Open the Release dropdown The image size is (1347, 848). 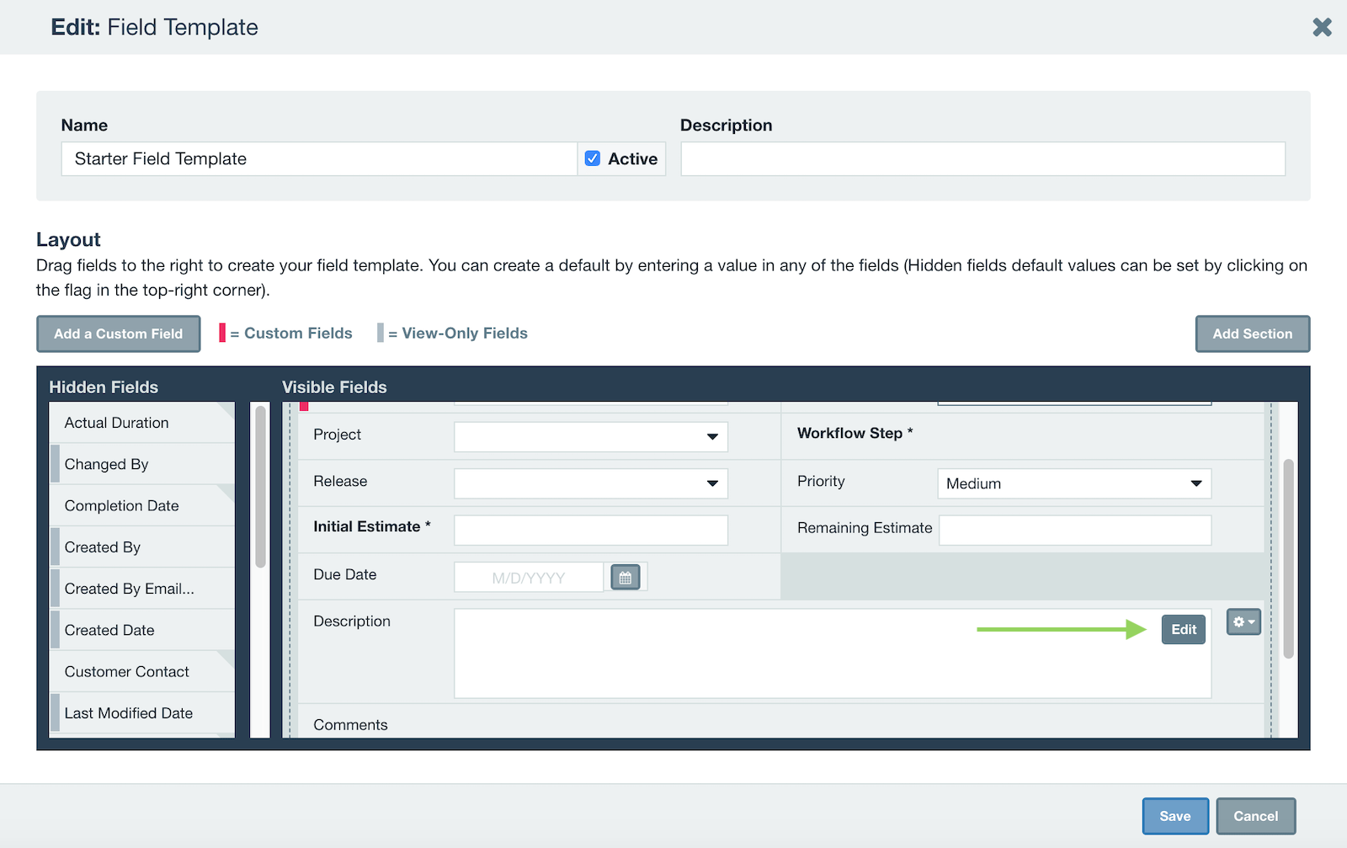pos(591,483)
